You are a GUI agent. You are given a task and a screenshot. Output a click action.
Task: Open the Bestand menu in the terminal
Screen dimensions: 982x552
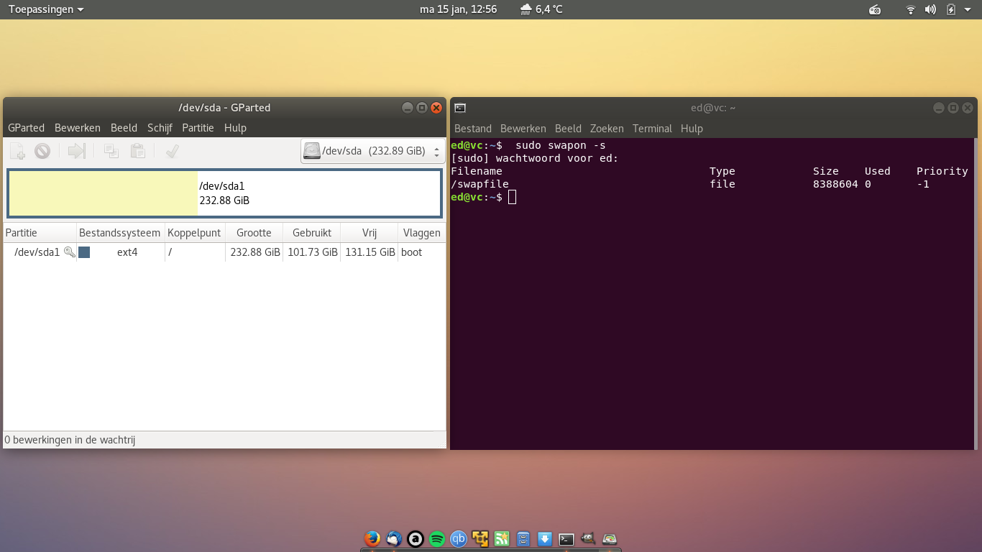click(x=473, y=129)
